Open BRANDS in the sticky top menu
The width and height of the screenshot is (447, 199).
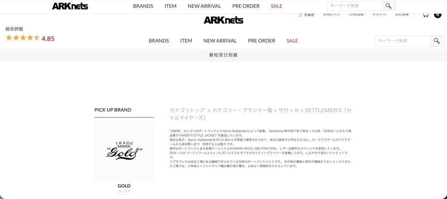click(143, 6)
